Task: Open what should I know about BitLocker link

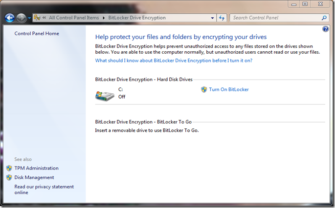Action: (x=174, y=61)
